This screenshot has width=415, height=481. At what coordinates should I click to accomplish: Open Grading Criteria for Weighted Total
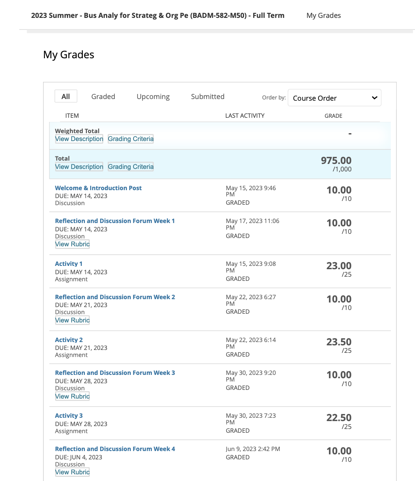pyautogui.click(x=131, y=139)
